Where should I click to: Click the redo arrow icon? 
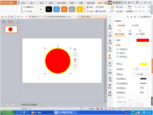coord(22,17)
